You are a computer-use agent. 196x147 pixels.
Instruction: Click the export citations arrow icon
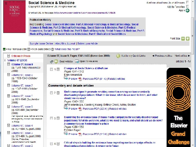(52, 62)
